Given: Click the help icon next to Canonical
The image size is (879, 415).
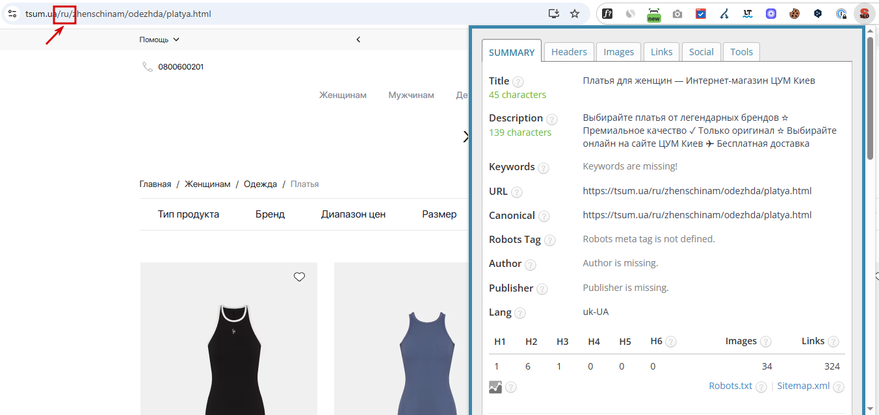Looking at the screenshot, I should click(x=544, y=216).
